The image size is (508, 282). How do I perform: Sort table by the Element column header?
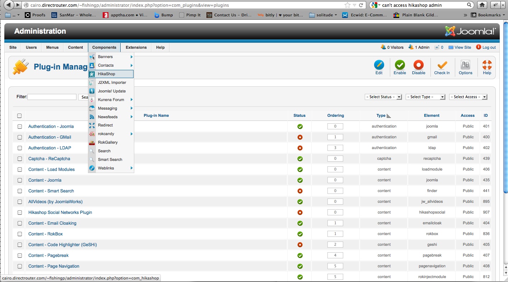click(432, 115)
